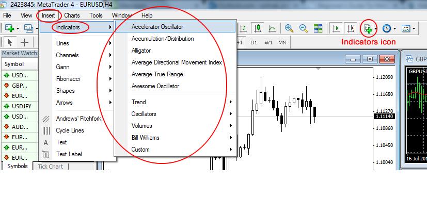Expand the dropdown arrow beside Indicators icon

coord(376,28)
